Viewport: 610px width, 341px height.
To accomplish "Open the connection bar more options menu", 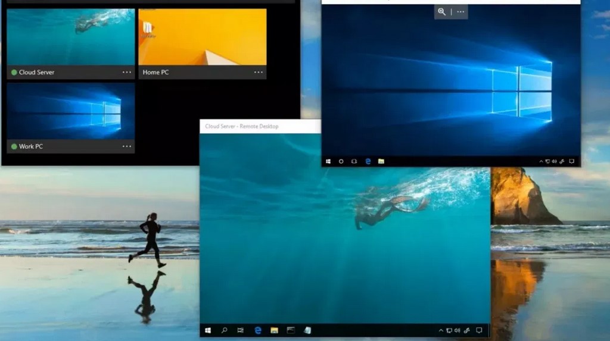I will 460,12.
